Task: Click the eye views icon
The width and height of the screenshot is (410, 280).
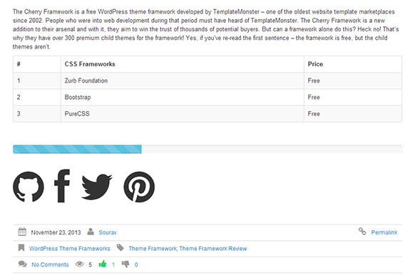Action: point(79,264)
